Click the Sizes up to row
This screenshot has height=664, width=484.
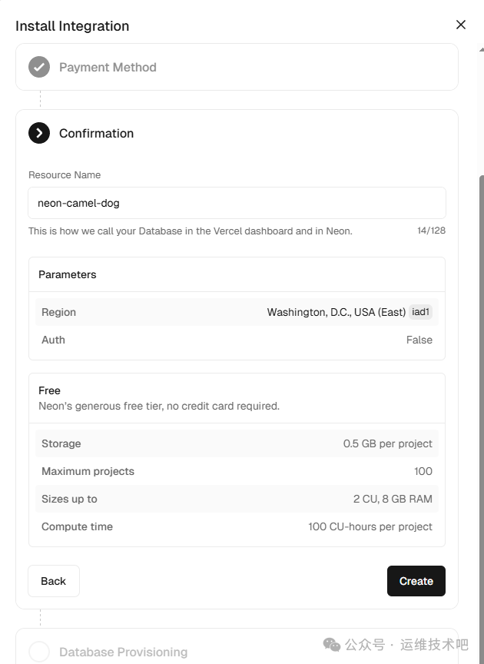[237, 499]
